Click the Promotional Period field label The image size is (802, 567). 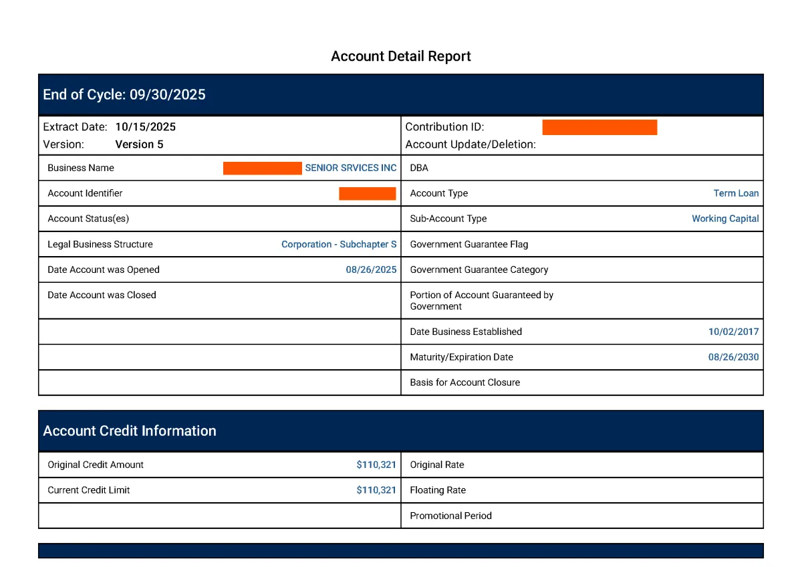(x=450, y=516)
